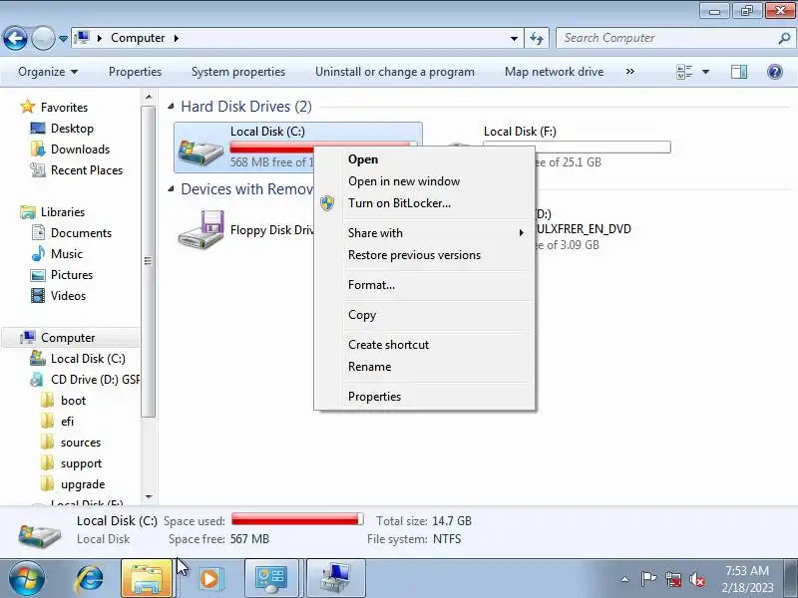Expand the address bar history dropdown

(514, 38)
